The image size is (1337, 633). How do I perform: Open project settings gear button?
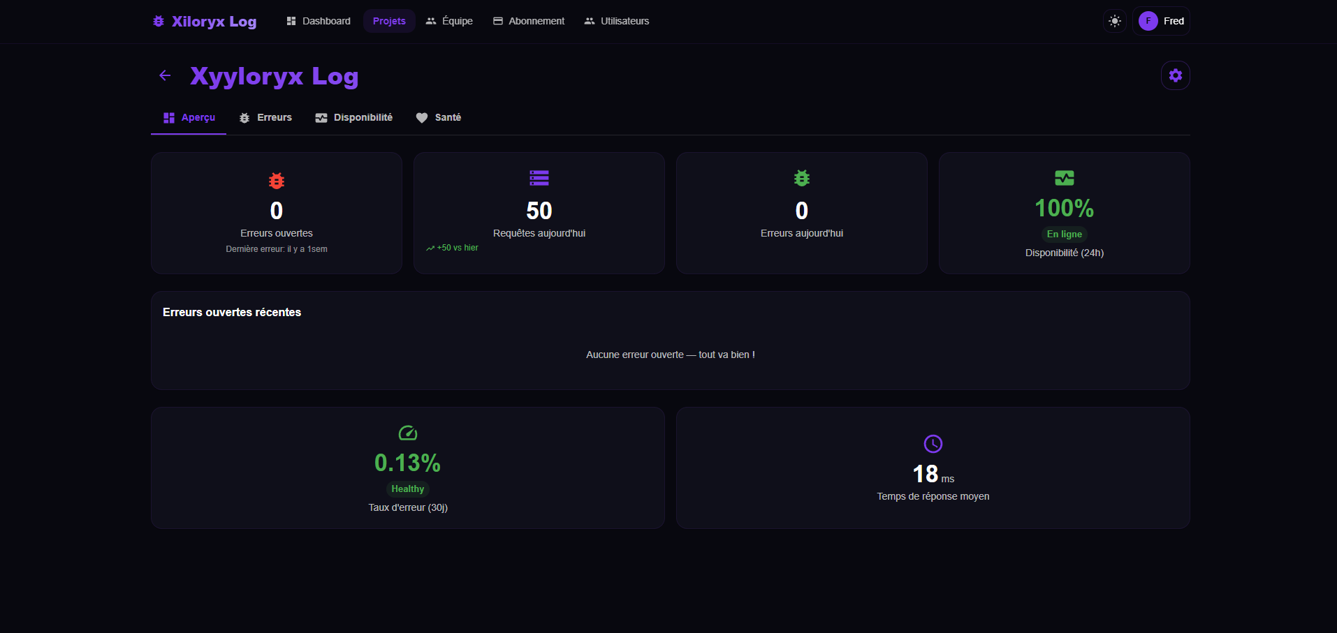click(x=1176, y=75)
